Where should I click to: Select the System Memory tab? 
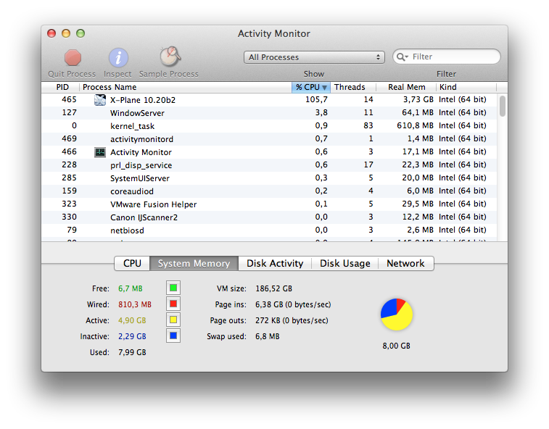click(194, 264)
